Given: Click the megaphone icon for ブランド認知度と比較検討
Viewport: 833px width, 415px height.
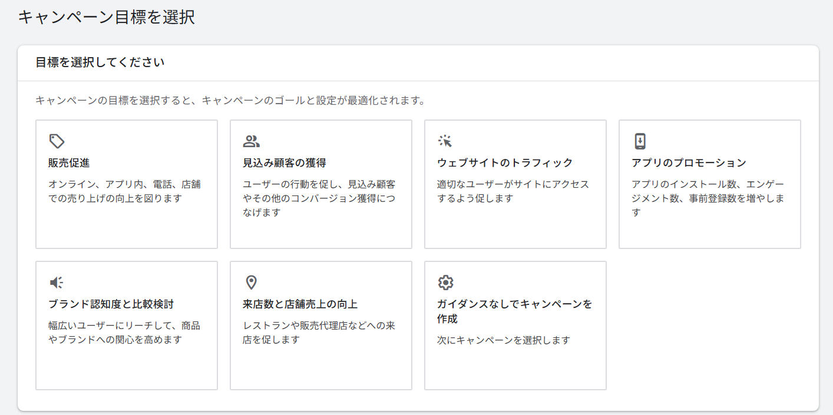Looking at the screenshot, I should [x=57, y=283].
